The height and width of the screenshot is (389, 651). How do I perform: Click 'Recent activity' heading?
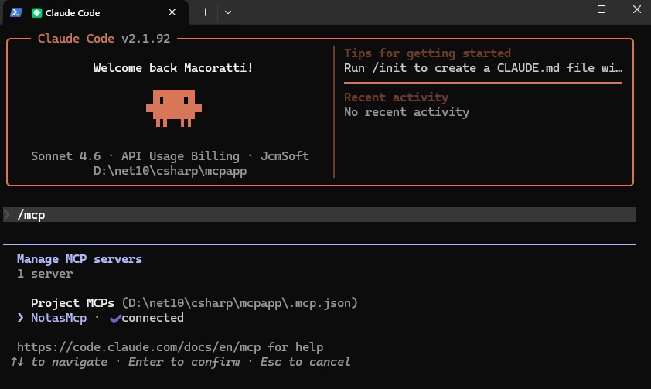point(396,97)
